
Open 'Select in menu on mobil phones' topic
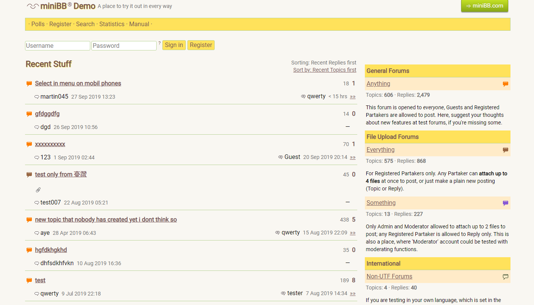78,83
